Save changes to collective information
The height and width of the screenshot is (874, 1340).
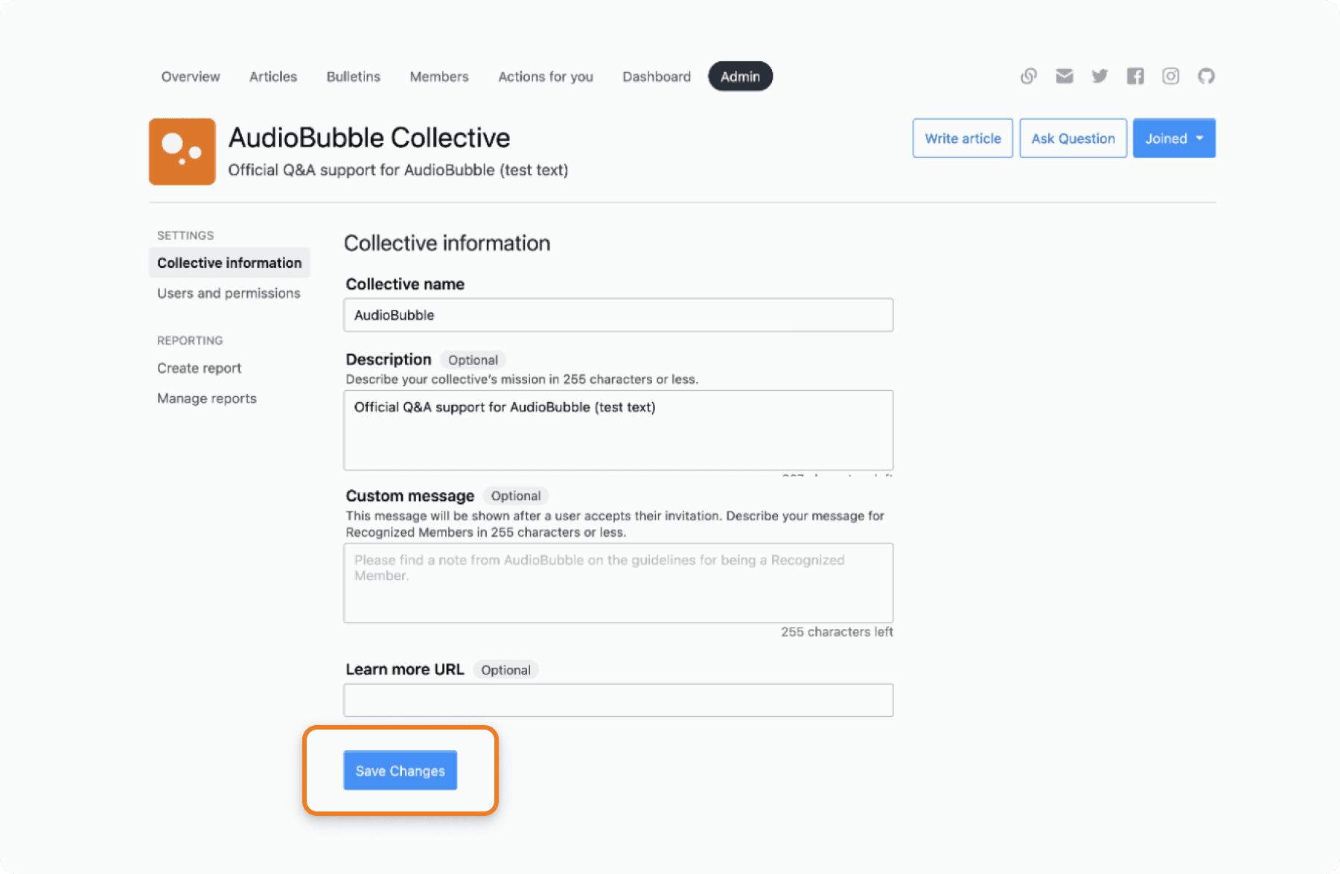click(401, 771)
